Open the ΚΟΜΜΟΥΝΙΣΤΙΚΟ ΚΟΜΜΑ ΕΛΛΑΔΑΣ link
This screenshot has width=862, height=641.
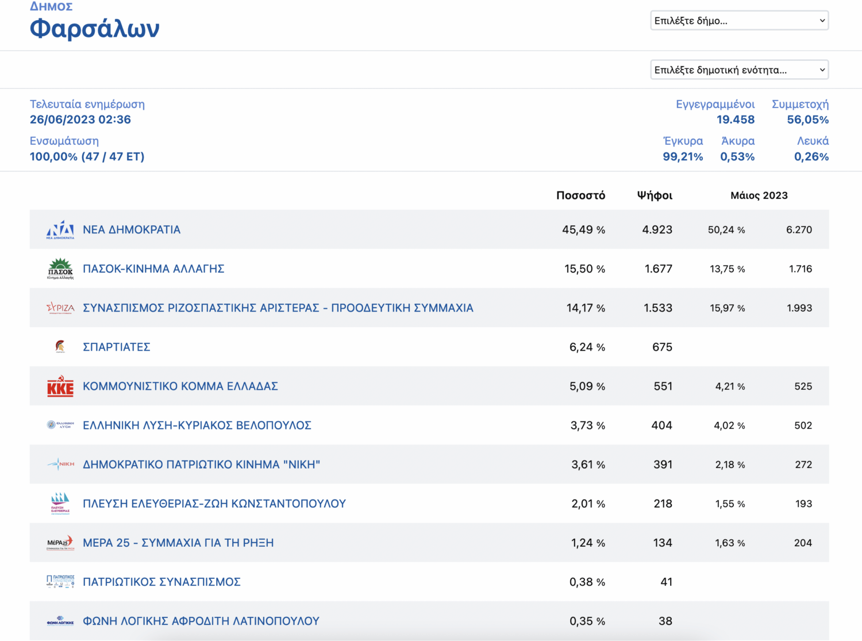180,386
